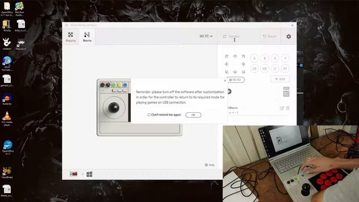This screenshot has width=359, height=202.
Task: Open the MK PC profile dropdown
Action: tap(206, 36)
